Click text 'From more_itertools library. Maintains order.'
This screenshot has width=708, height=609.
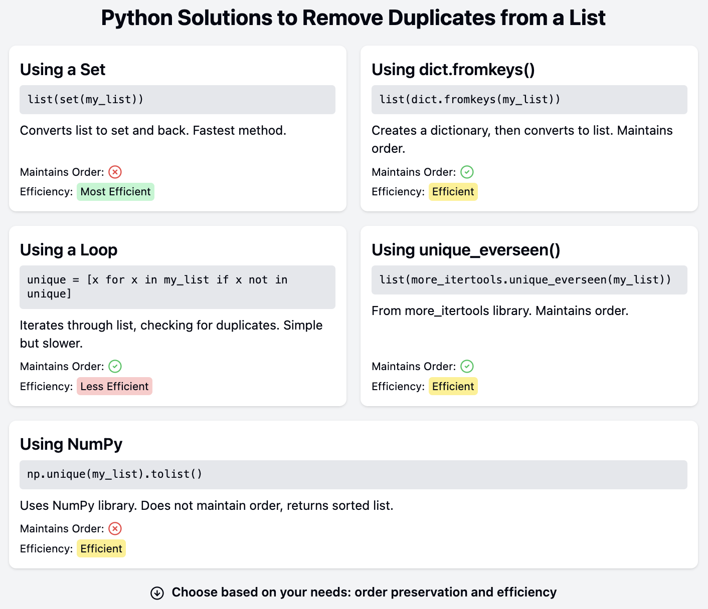coord(500,311)
